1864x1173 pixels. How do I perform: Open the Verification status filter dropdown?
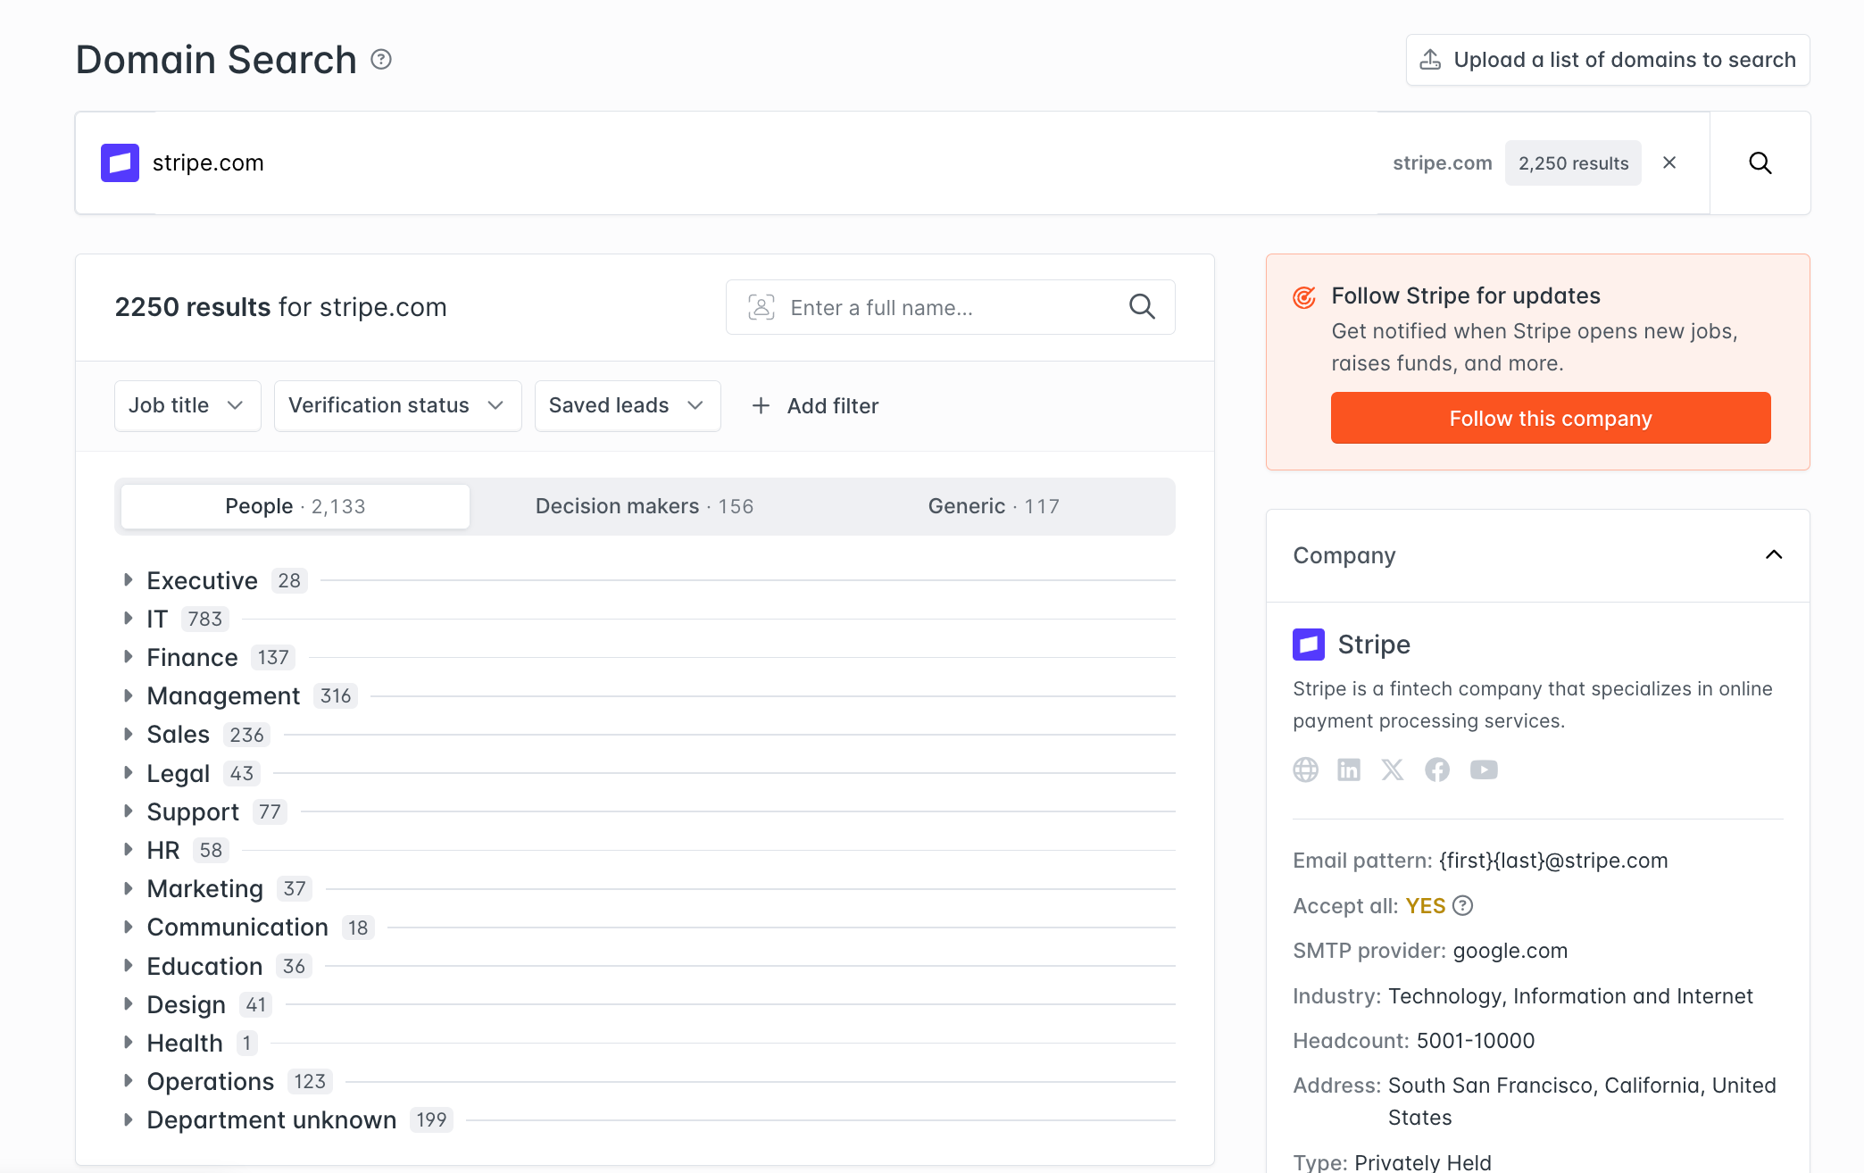click(x=397, y=406)
